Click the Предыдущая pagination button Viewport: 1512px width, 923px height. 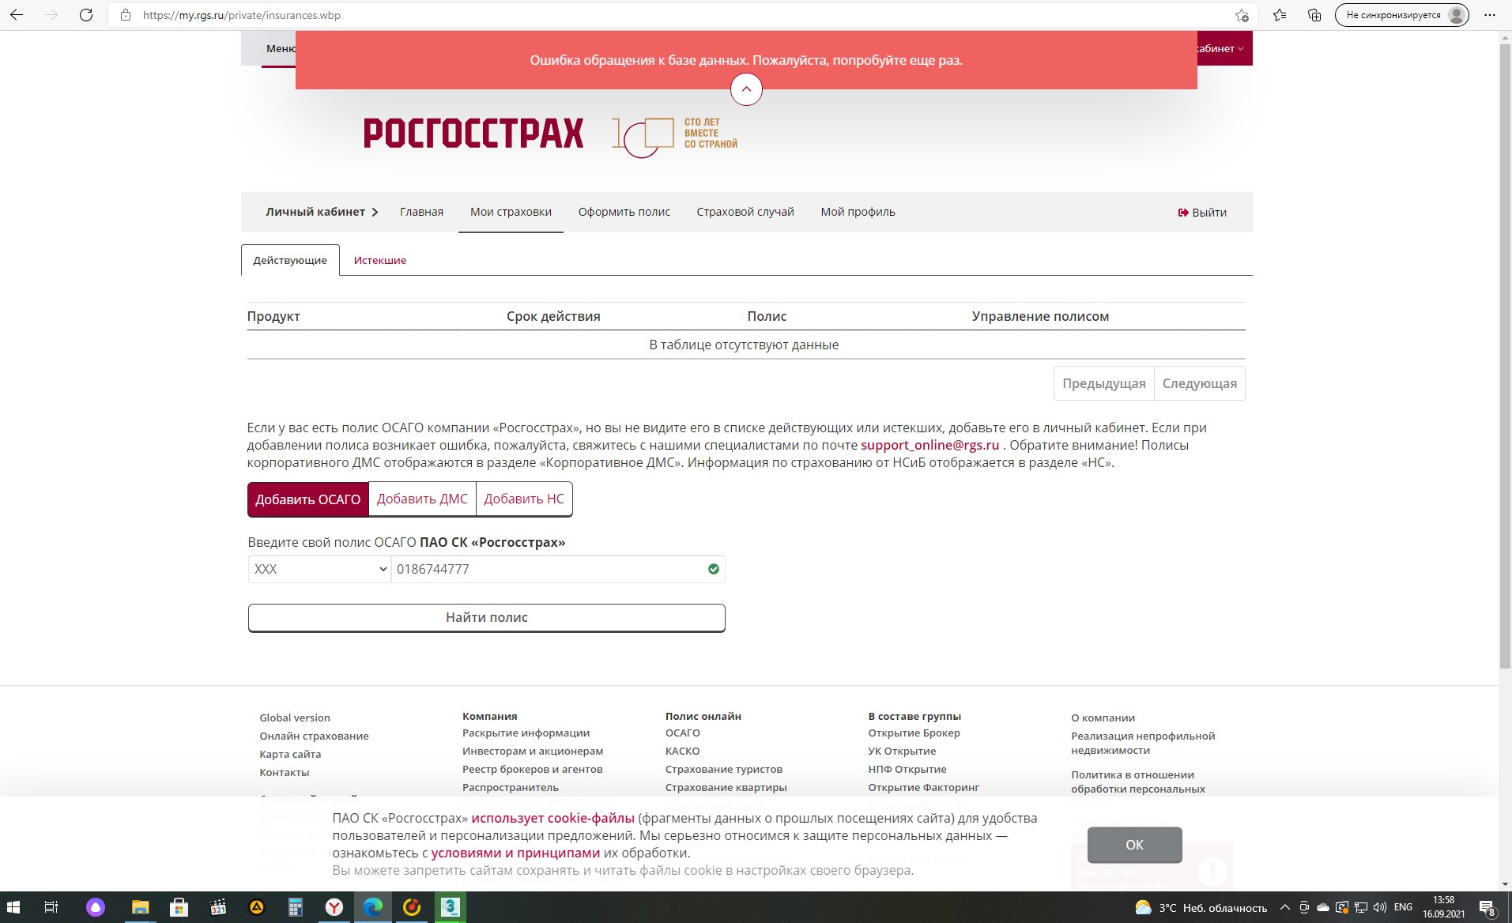click(1103, 383)
